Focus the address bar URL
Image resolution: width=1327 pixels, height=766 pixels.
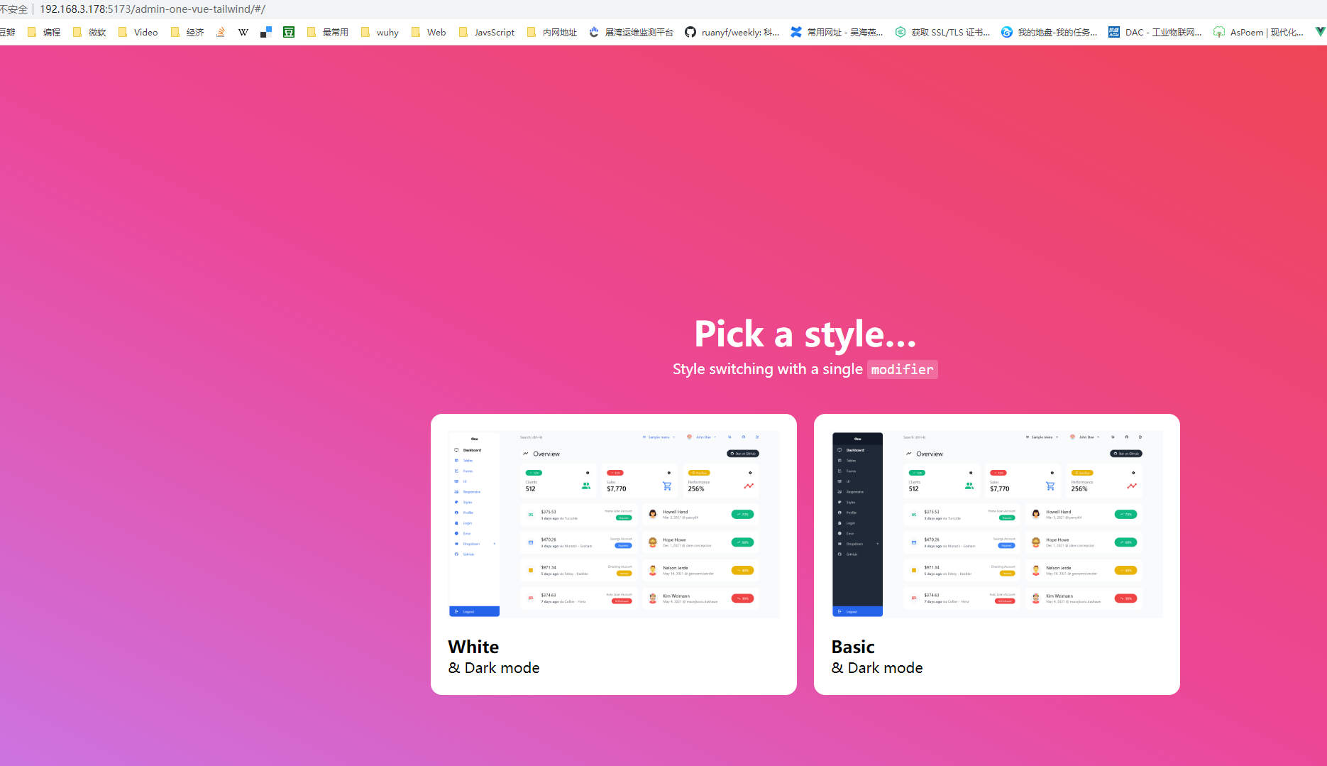153,9
